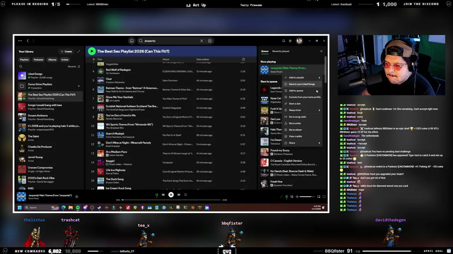Sort by duration clock icon

tap(243, 59)
